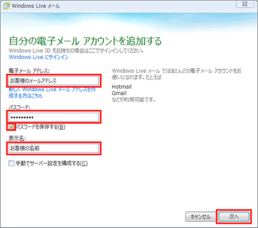This screenshot has height=228, width=258.
Task: Enable the 手動でサーバー設定を構成する checkbox box
Action: click(x=11, y=163)
